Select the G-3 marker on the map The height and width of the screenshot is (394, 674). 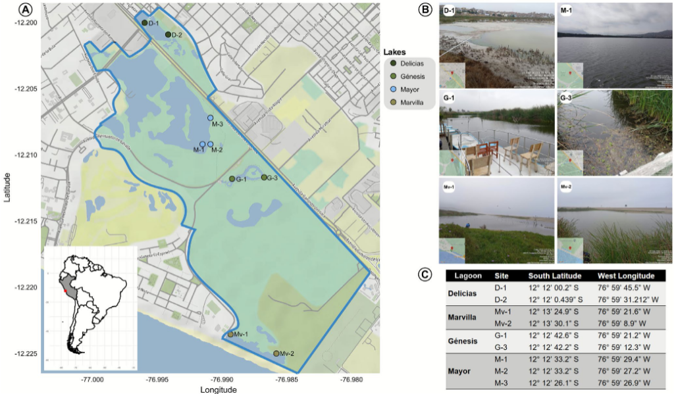(x=264, y=178)
